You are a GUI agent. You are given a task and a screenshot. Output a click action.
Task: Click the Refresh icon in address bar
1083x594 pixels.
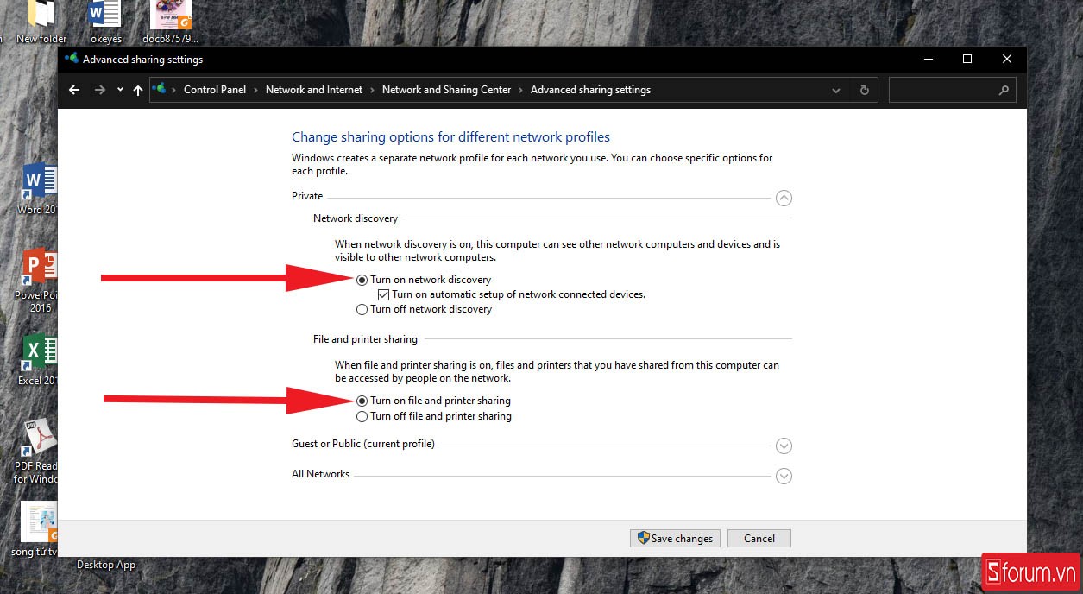click(x=864, y=90)
